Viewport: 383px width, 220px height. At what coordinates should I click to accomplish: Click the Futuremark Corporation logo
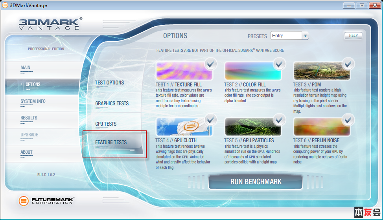[x=46, y=201]
